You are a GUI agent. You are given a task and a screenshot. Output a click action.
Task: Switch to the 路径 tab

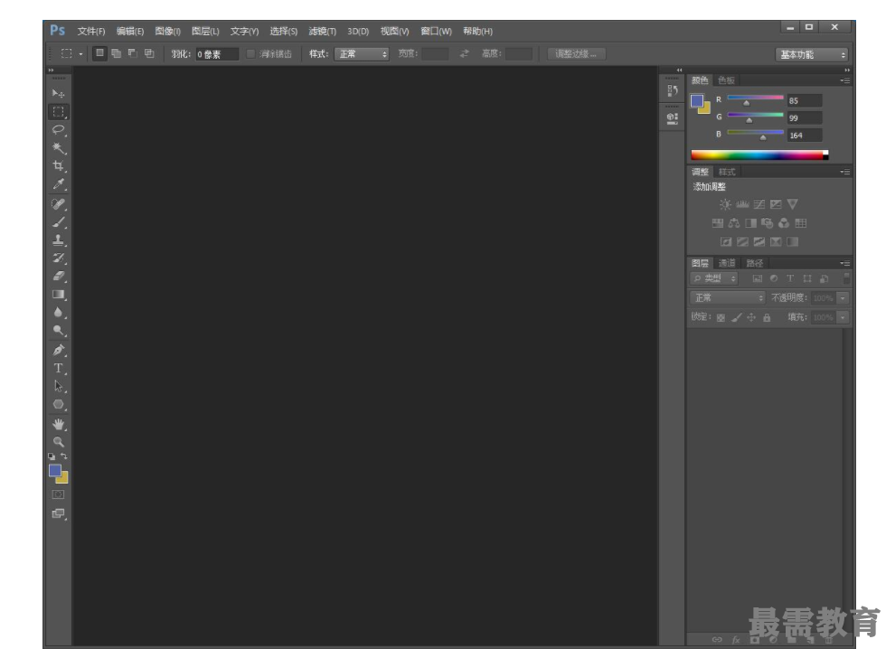(754, 263)
